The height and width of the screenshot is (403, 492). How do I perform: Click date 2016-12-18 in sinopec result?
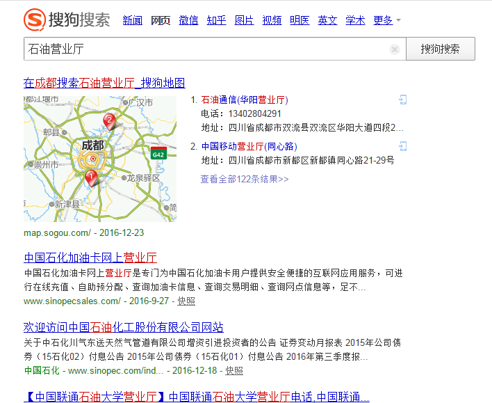[195, 370]
